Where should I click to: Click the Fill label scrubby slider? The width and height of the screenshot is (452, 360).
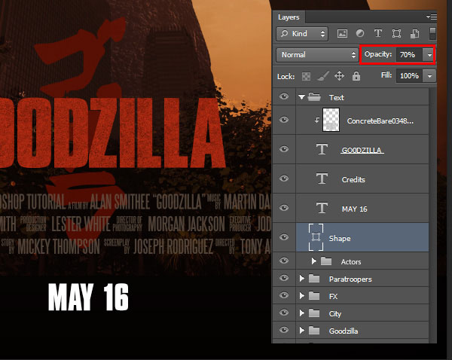click(x=386, y=75)
